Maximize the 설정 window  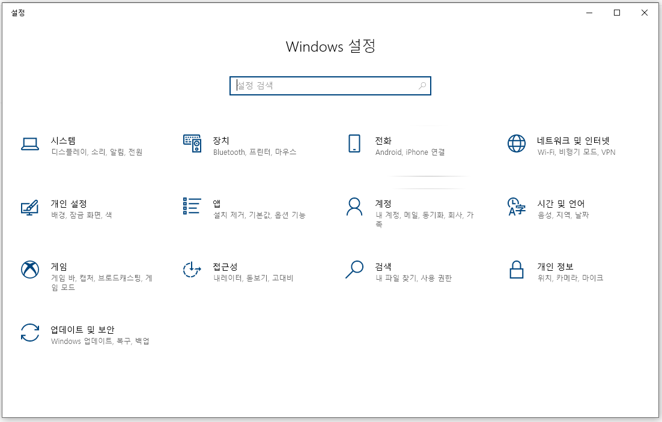click(x=617, y=13)
